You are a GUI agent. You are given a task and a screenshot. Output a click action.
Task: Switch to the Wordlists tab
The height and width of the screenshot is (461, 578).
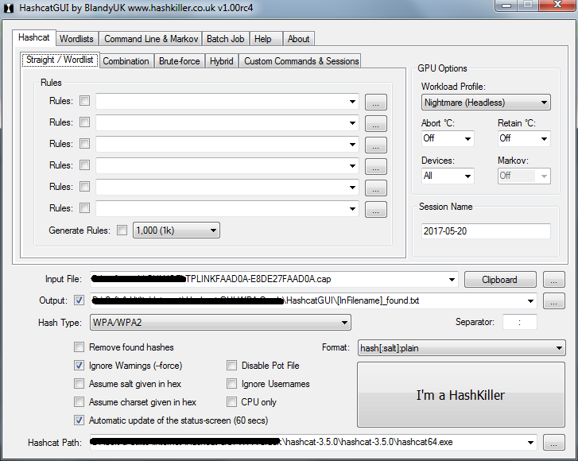[x=76, y=39]
